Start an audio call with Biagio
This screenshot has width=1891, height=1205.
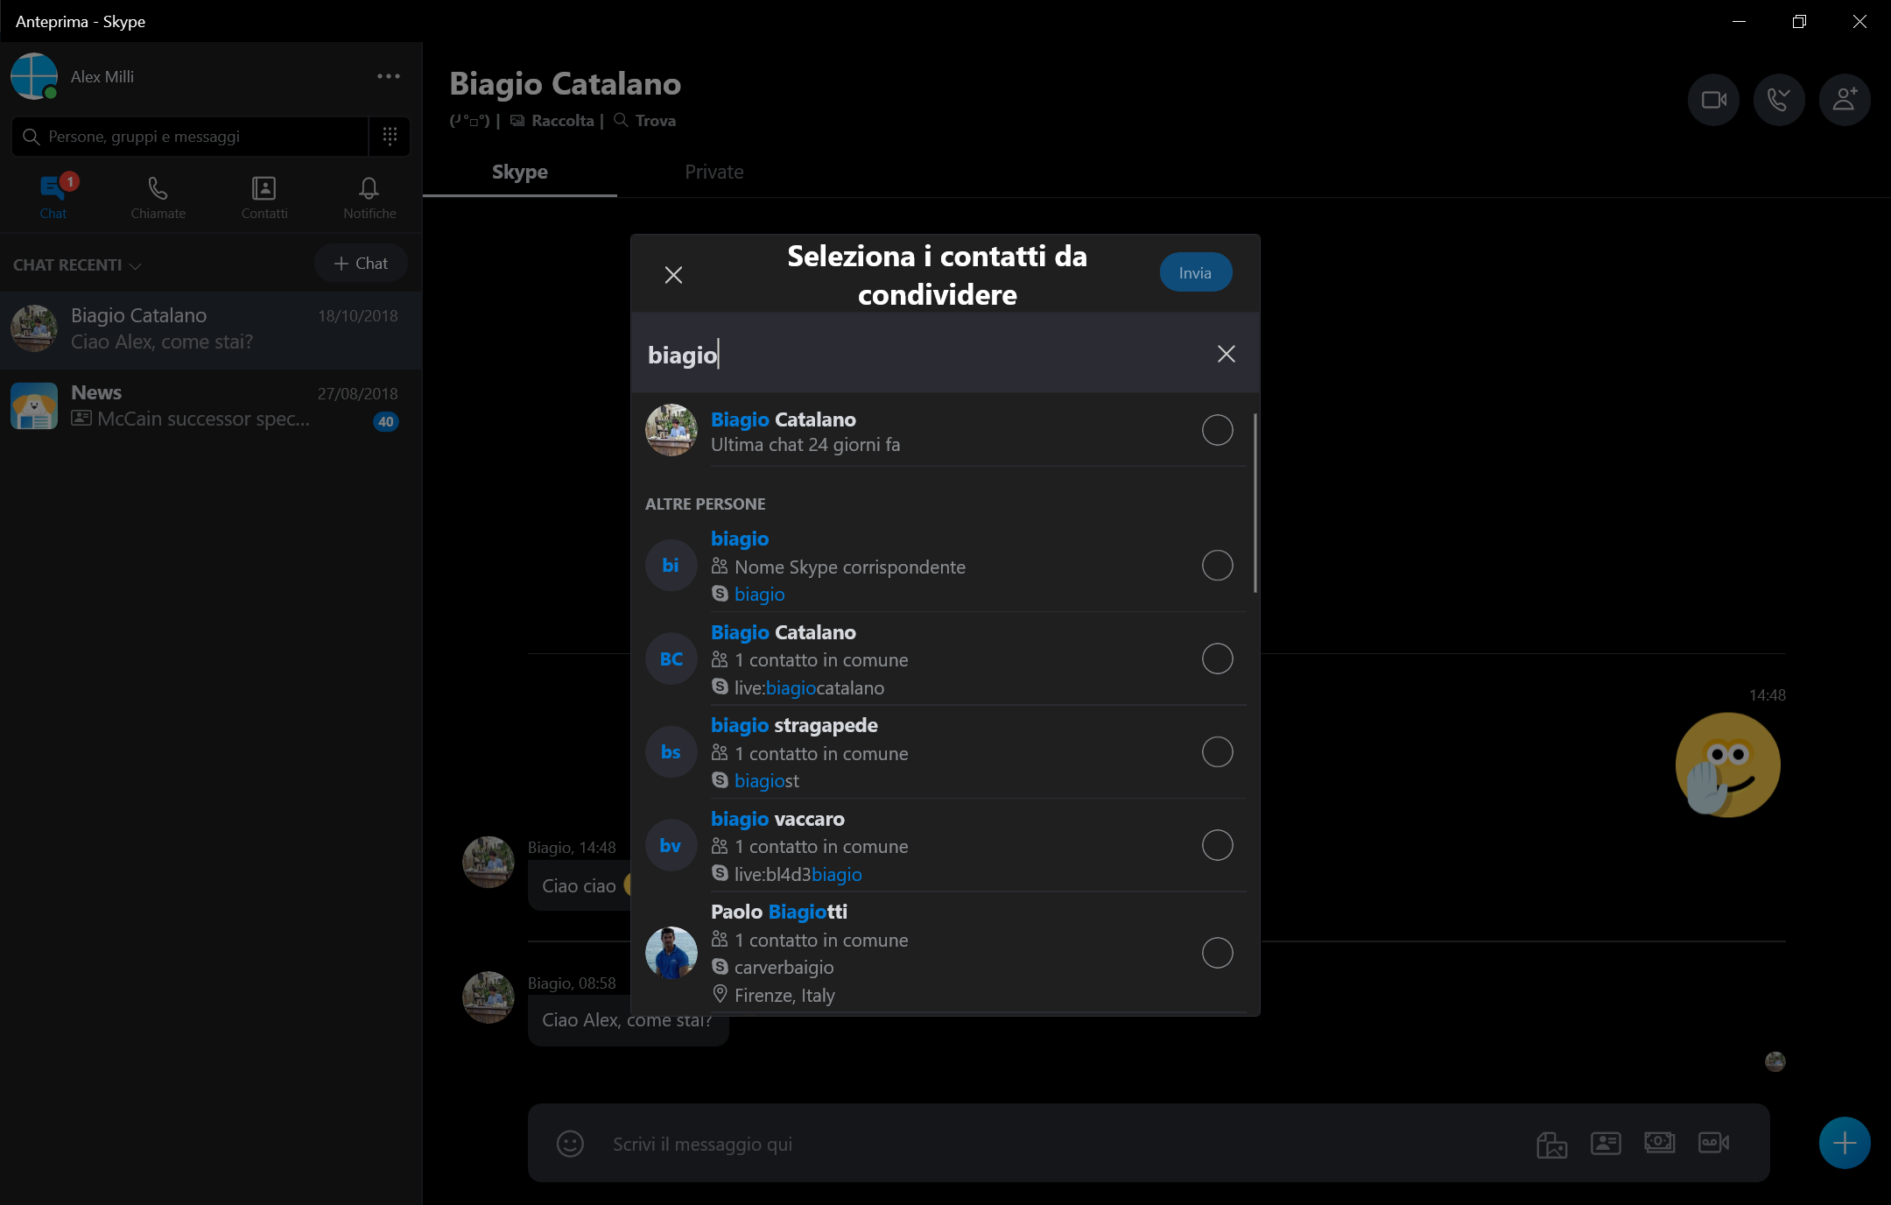[x=1779, y=100]
